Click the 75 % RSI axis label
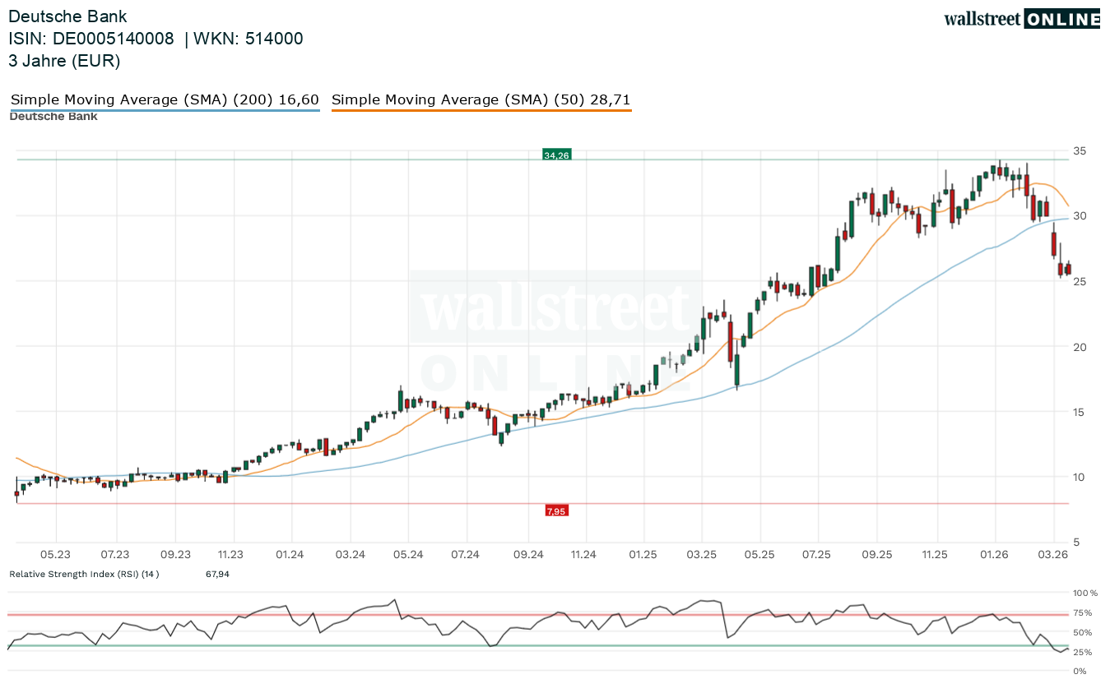 (1082, 612)
